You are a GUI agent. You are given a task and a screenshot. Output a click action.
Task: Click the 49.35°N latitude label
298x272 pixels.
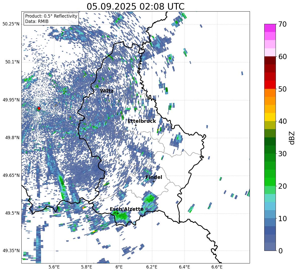click(x=11, y=251)
